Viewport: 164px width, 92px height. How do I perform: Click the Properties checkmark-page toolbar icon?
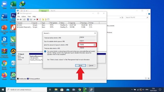point(40,19)
